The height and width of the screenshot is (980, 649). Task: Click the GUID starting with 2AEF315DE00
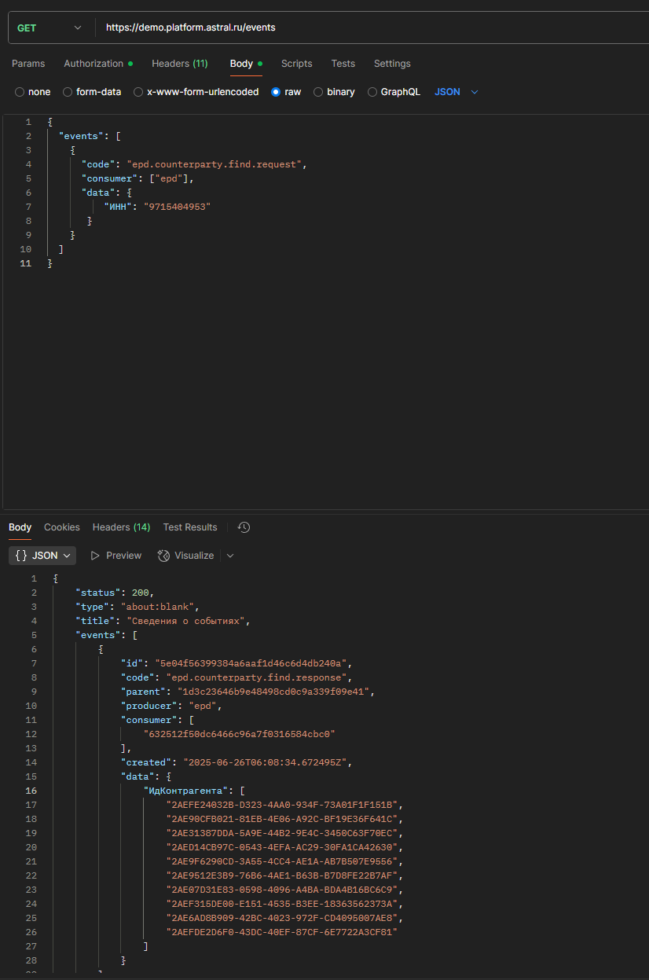pyautogui.click(x=281, y=904)
